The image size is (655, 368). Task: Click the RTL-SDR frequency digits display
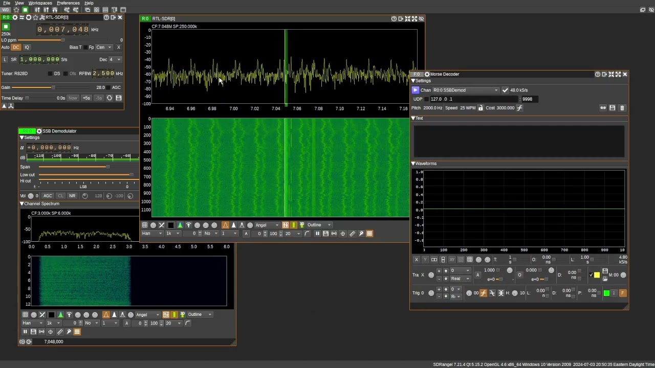(x=63, y=30)
